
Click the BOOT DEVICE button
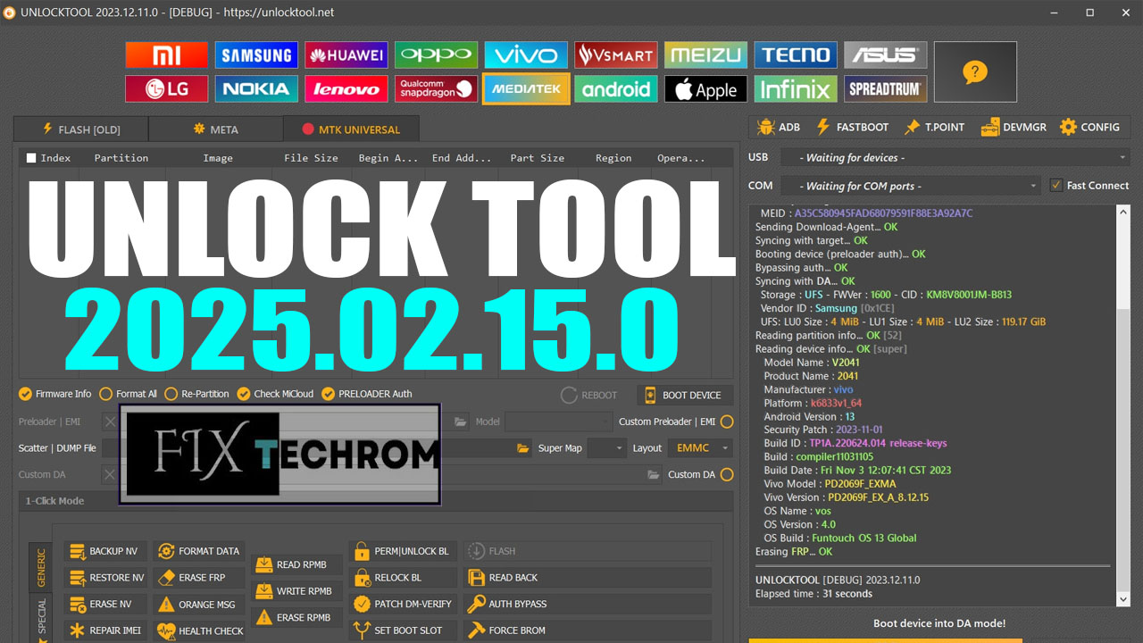(x=685, y=395)
